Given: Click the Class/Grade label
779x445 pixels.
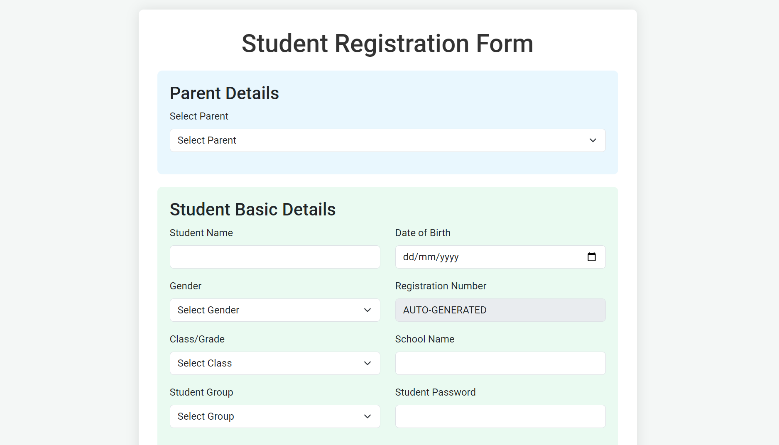Looking at the screenshot, I should 197,339.
